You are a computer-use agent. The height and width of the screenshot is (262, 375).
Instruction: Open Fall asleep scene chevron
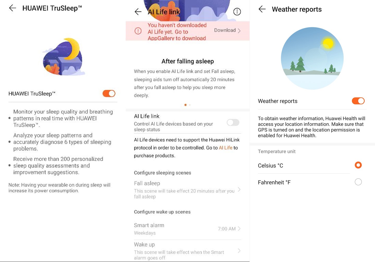pos(239,190)
